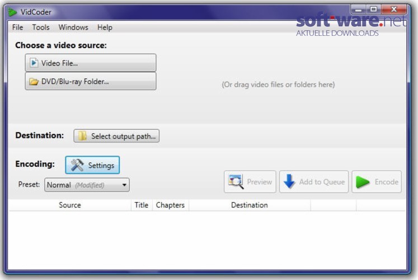
Task: Click the Add to Queue button
Action: (314, 182)
